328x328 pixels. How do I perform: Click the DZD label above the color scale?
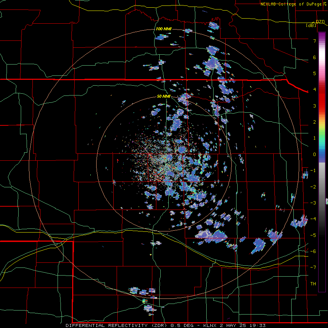(320, 22)
